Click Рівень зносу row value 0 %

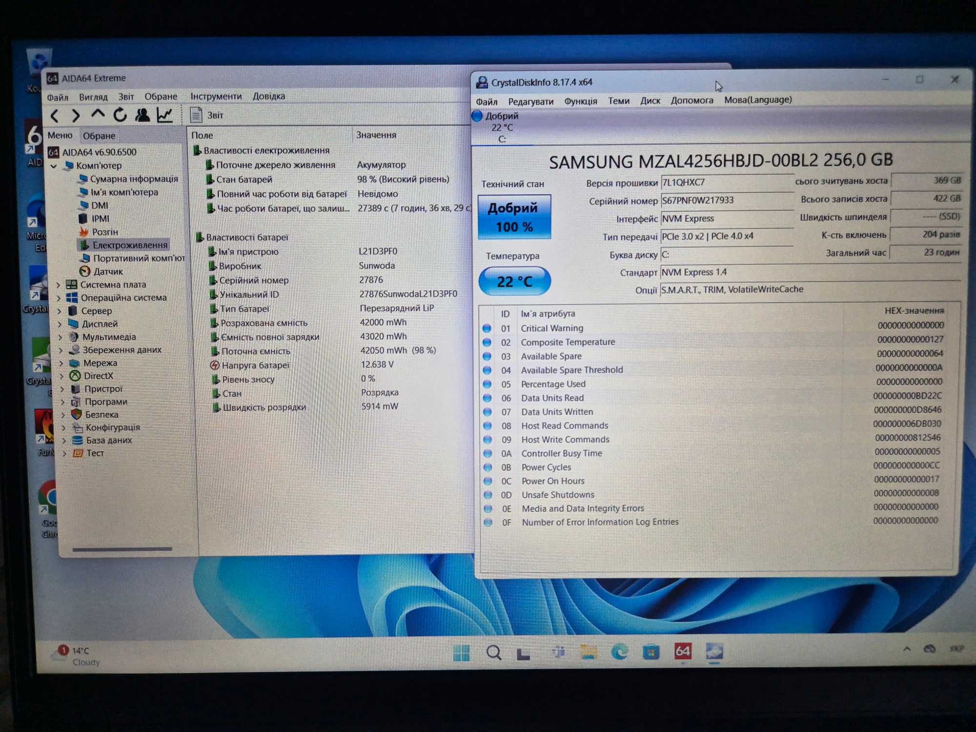[x=368, y=379]
